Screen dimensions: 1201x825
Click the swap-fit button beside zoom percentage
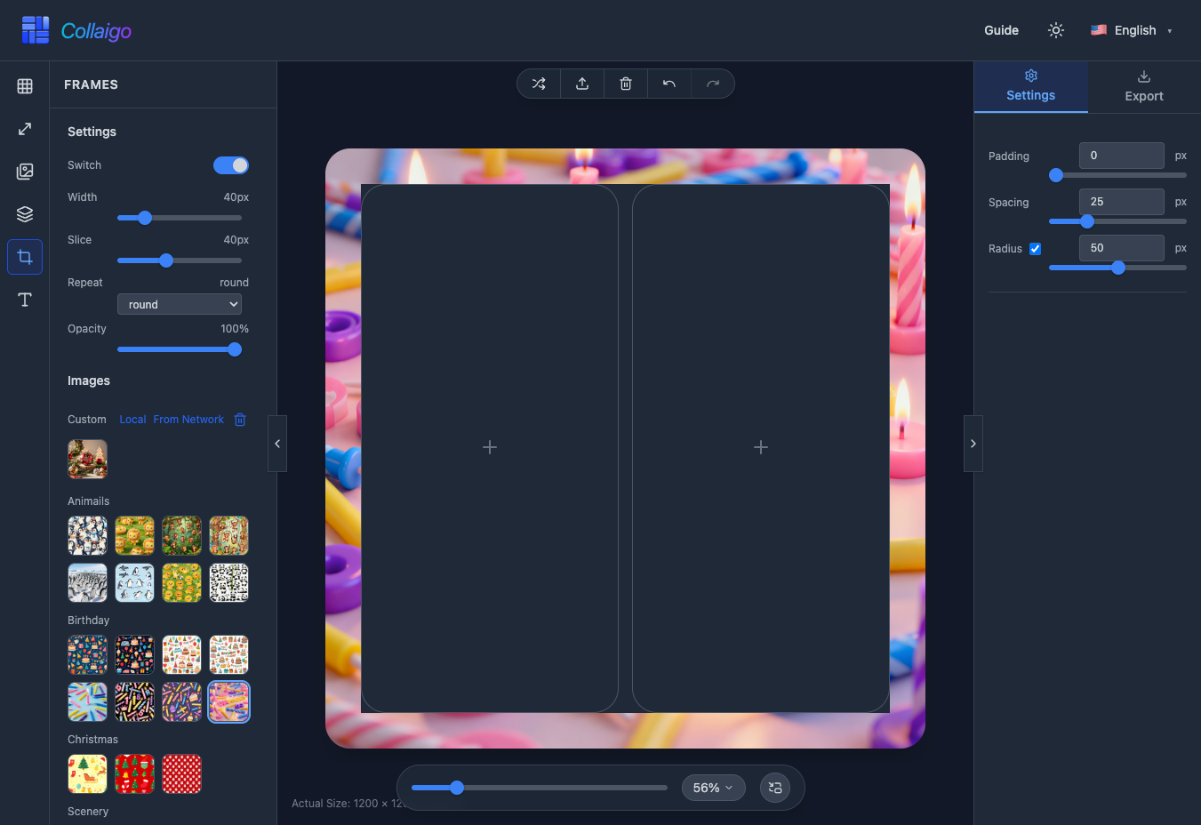click(775, 788)
